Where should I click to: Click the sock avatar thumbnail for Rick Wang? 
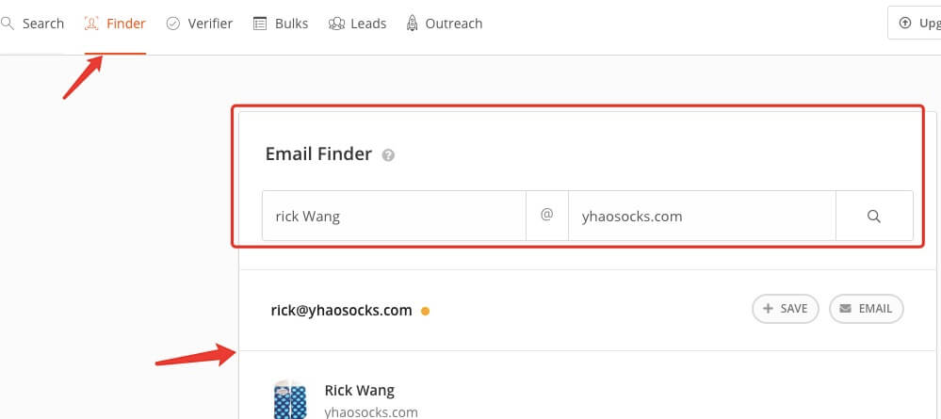coord(289,399)
